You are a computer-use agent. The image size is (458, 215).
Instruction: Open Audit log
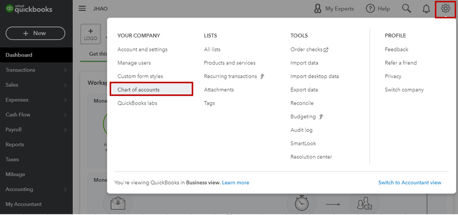302,130
